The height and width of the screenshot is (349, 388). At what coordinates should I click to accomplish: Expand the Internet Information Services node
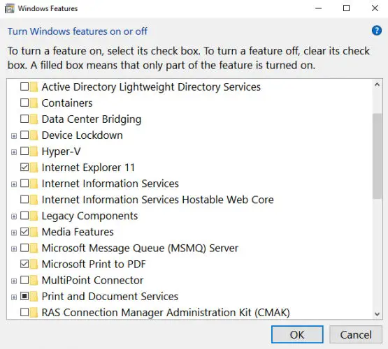(14, 184)
